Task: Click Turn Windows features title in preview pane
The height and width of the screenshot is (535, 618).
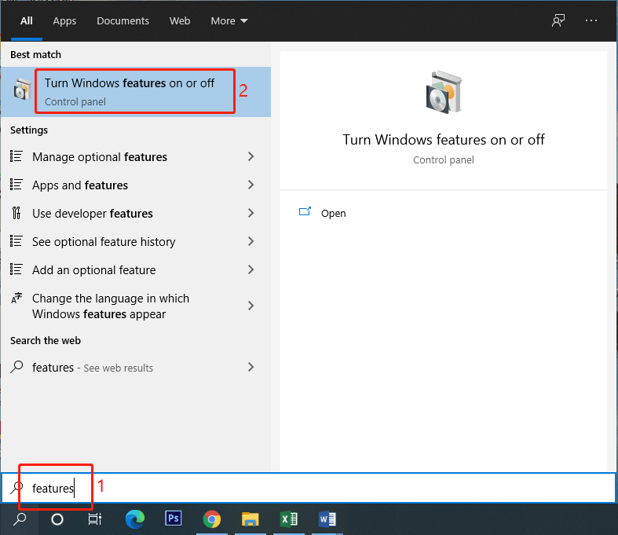Action: [444, 140]
